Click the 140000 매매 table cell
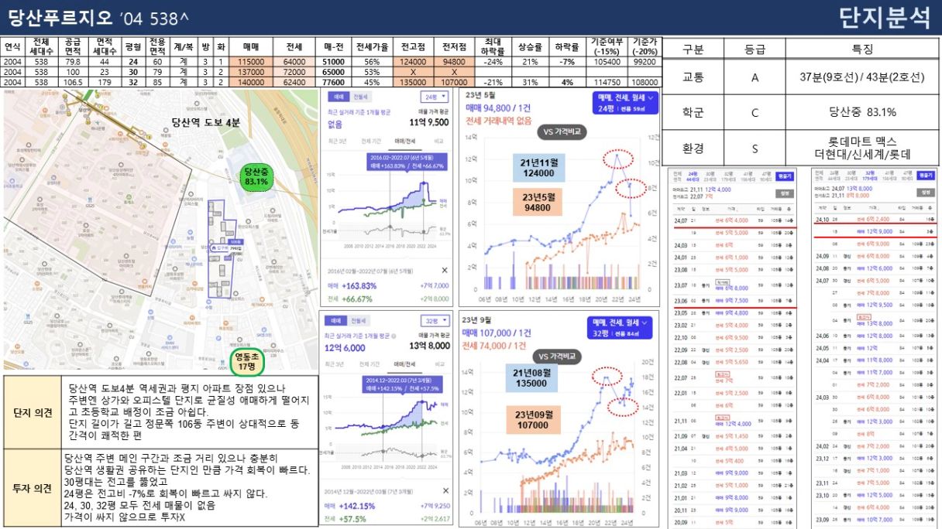Viewport: 942px width, 529px height. point(252,81)
